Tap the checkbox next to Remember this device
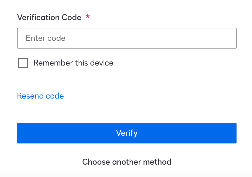 23,63
